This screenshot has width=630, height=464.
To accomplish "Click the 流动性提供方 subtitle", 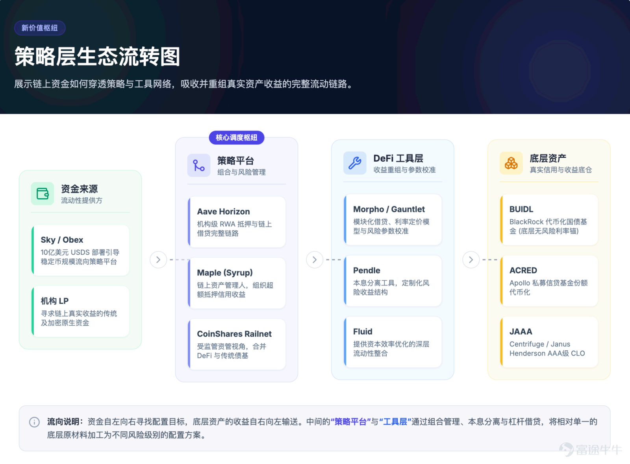I will pyautogui.click(x=82, y=201).
